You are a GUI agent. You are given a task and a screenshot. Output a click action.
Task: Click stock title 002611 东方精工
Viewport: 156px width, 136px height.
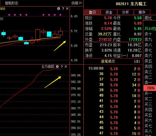pos(131,4)
